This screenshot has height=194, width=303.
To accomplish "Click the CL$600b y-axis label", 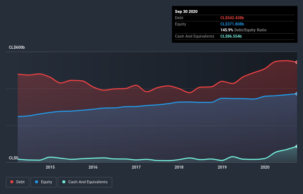I will 17,47.
